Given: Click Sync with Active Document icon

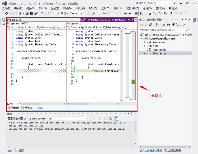Looking at the screenshot, I should point(164,25).
